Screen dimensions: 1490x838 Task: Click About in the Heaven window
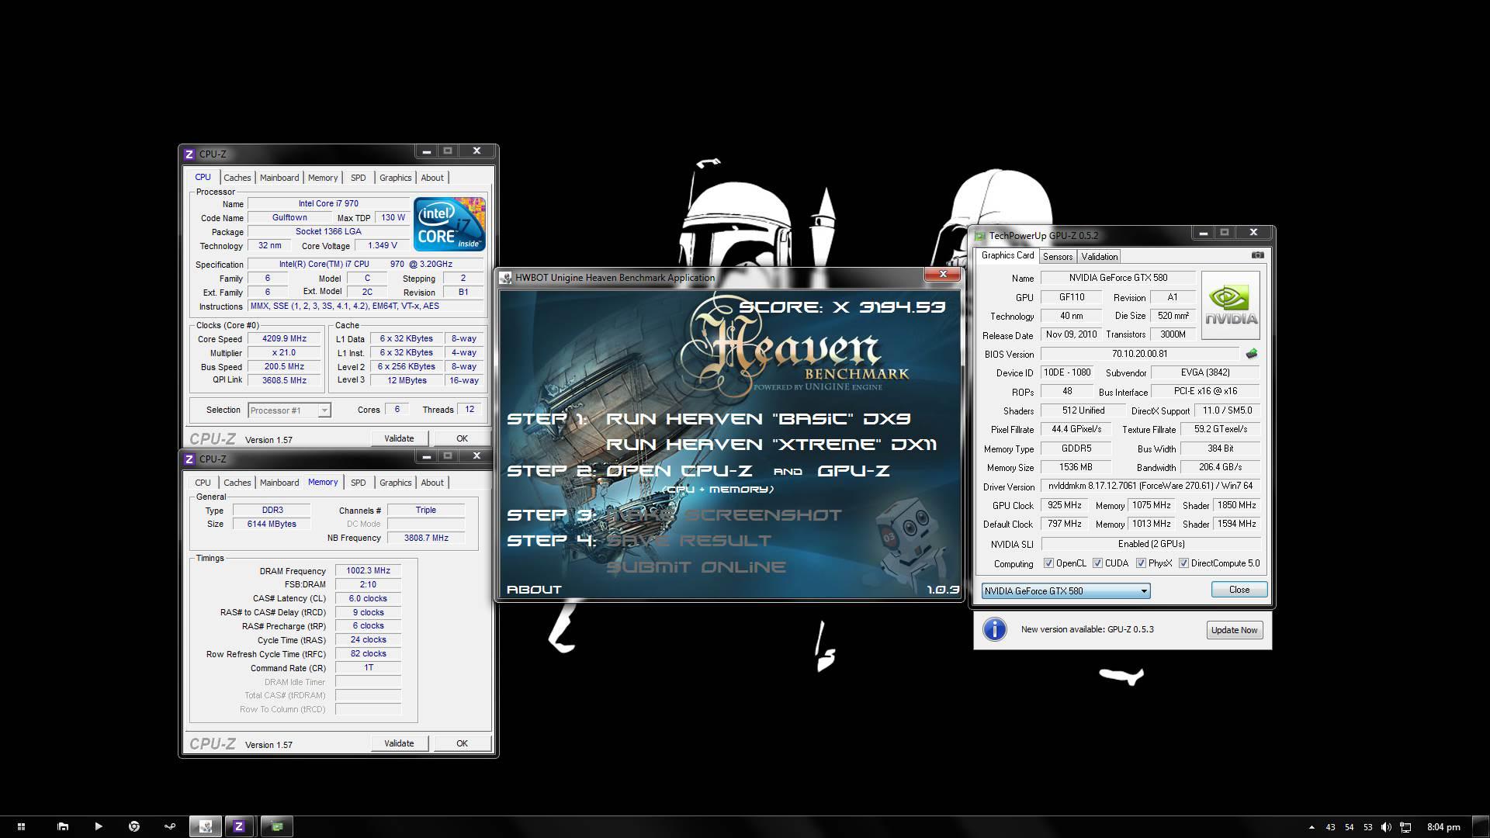pyautogui.click(x=534, y=590)
